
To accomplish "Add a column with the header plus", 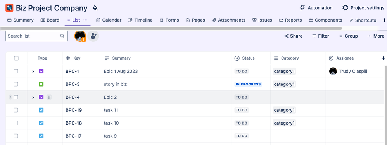I will click(x=383, y=58).
